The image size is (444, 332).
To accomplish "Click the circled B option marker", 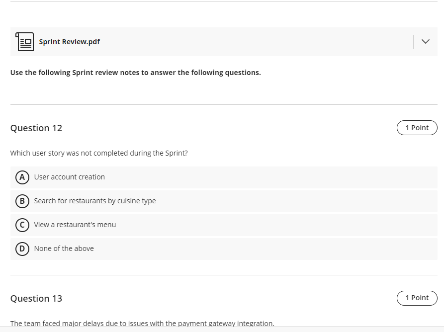I will [22, 201].
